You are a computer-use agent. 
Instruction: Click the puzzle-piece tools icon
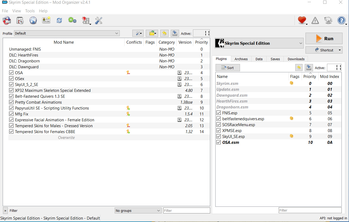click(86, 21)
